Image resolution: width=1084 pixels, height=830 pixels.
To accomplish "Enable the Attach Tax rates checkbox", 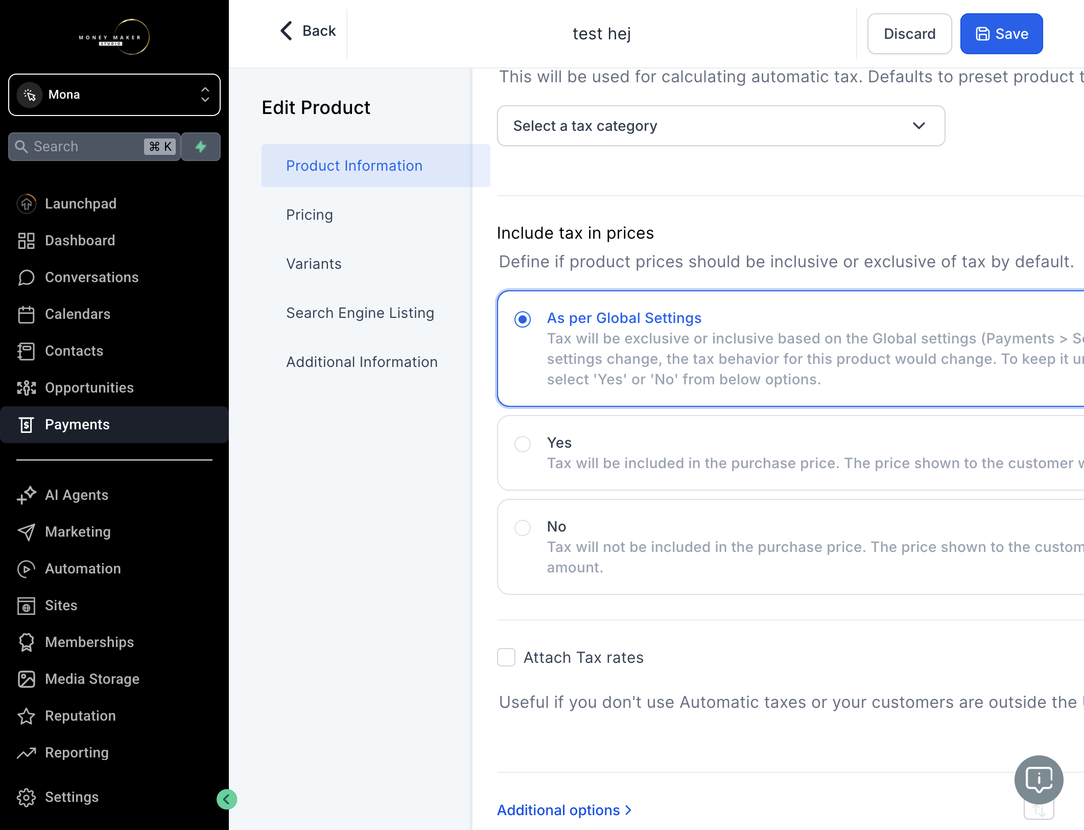I will click(506, 657).
